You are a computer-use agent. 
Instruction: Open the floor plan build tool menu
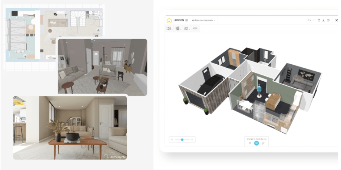coord(169,28)
